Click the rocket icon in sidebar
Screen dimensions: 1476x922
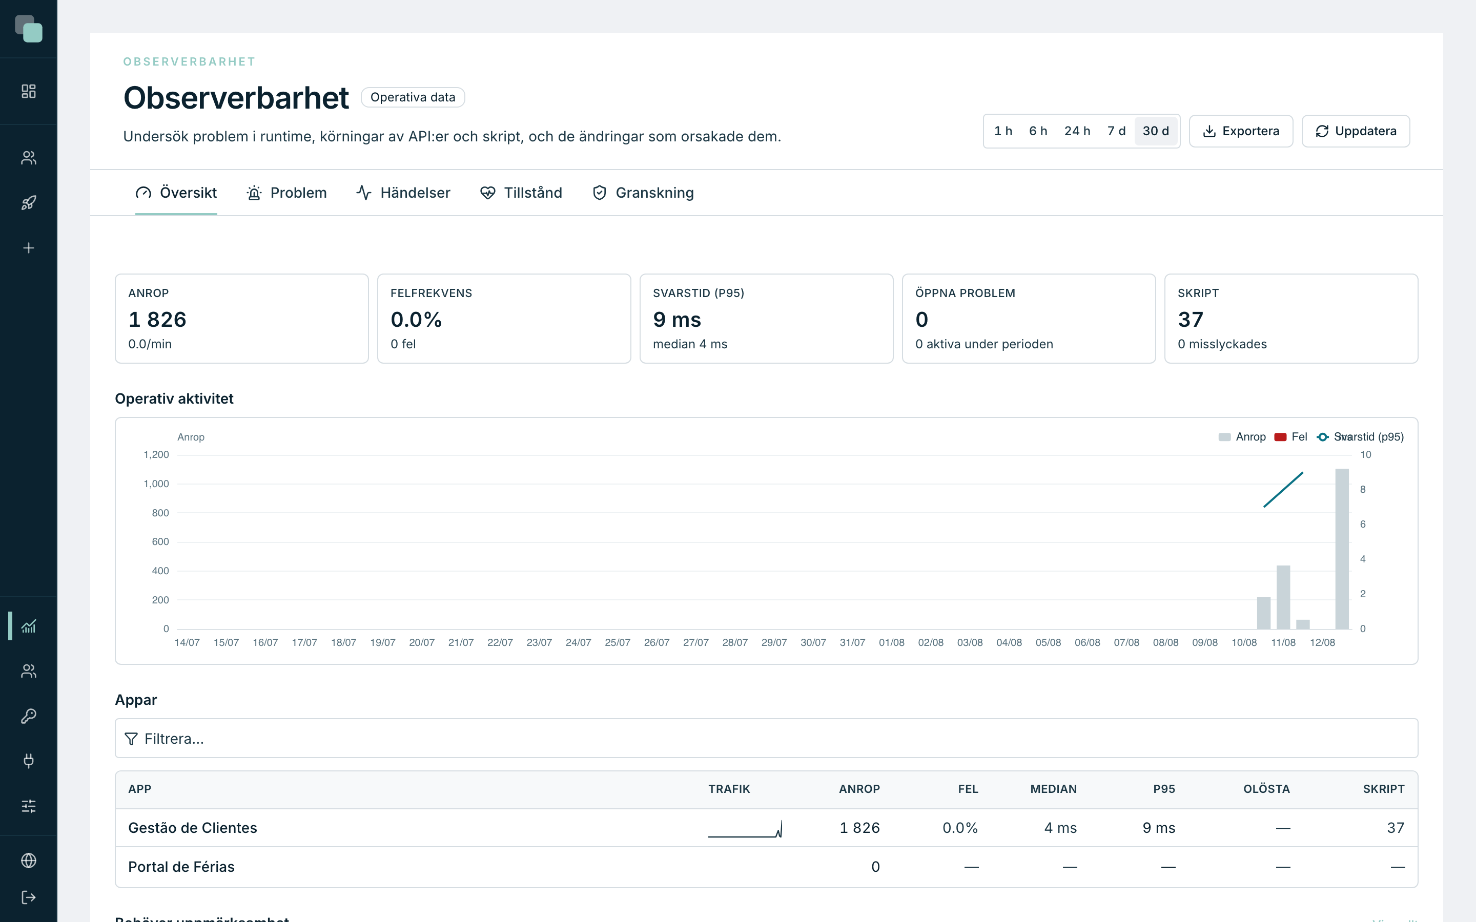[x=29, y=203]
